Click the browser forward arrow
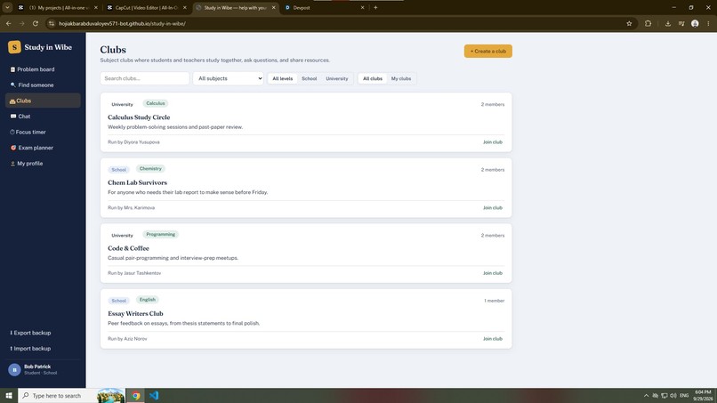The image size is (717, 403). (22, 24)
